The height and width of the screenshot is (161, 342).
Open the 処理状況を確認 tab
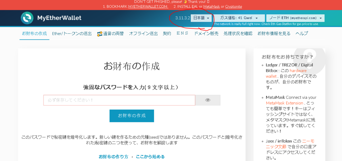click(238, 34)
